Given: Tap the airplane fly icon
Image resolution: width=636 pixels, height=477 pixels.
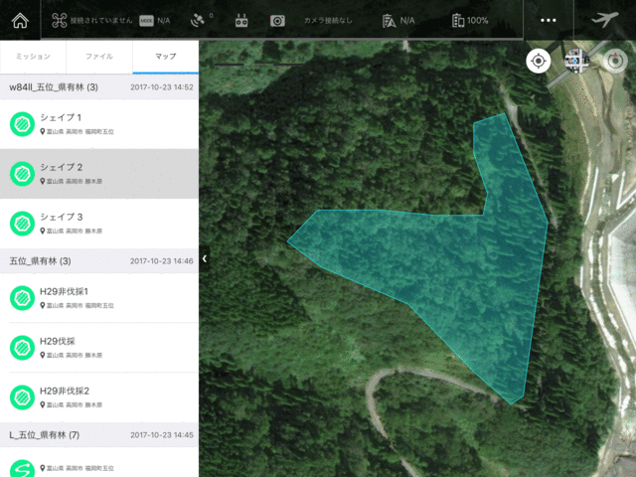Looking at the screenshot, I should coord(605,20).
